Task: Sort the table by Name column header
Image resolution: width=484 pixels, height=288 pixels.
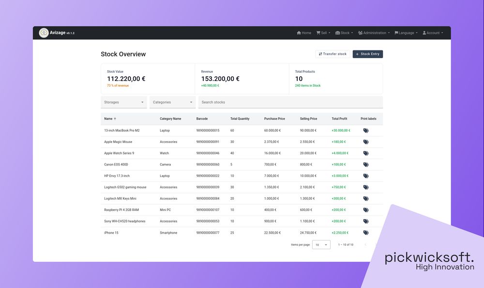Action: [x=110, y=119]
